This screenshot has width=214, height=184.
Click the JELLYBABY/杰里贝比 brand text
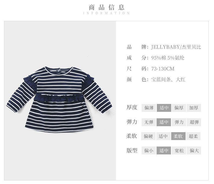[176, 47]
